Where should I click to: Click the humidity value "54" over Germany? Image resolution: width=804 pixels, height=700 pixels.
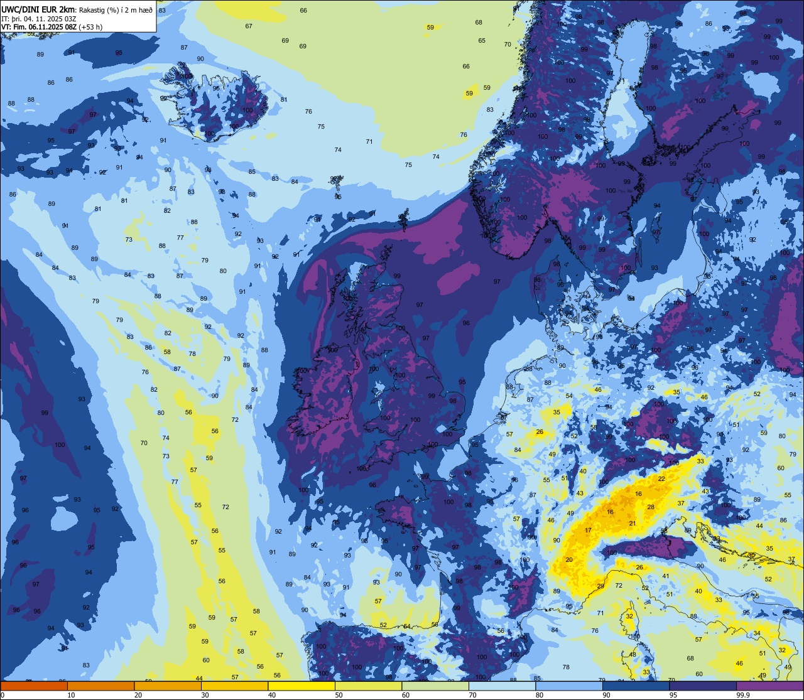tap(569, 396)
